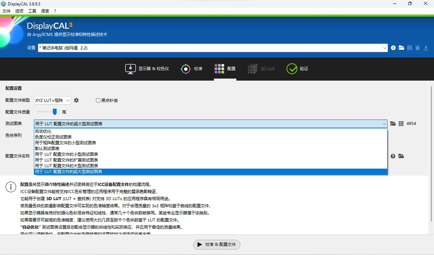Click profile name help question icon
Screen dimensions: 434x255
click(x=393, y=156)
